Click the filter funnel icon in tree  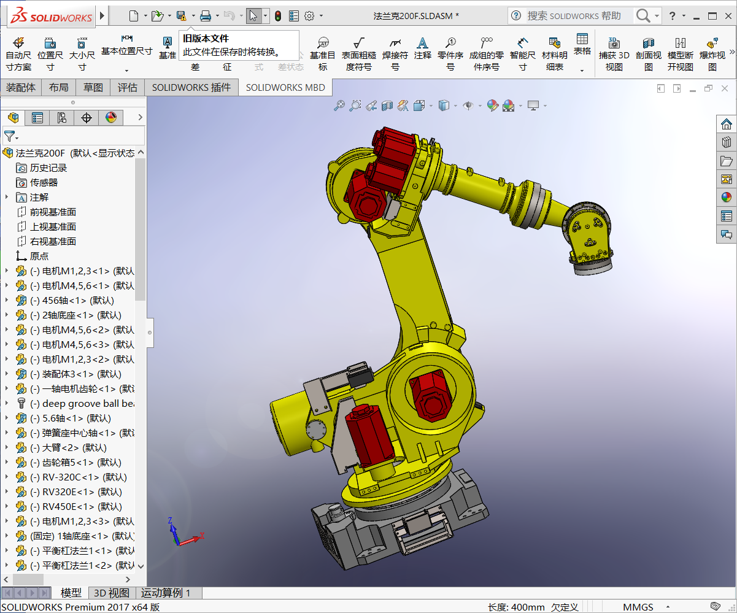click(9, 136)
